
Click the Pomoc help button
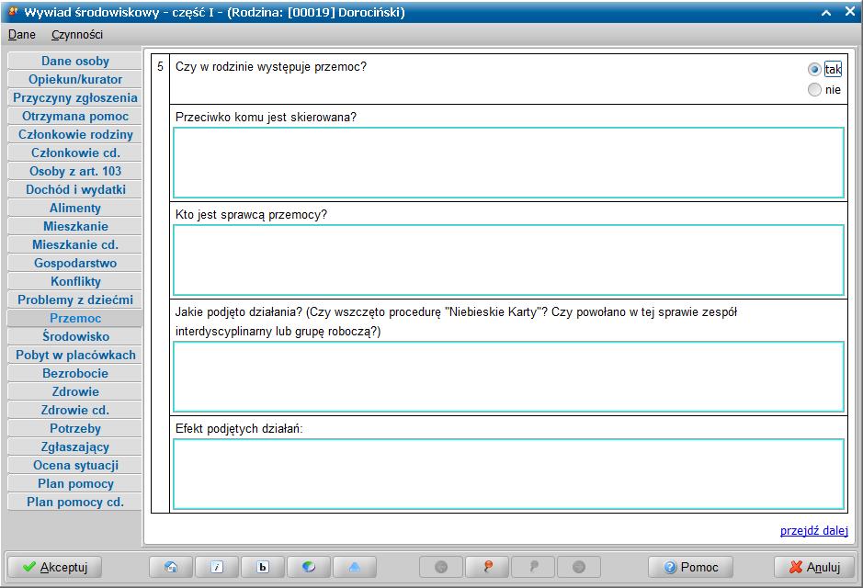pos(691,567)
